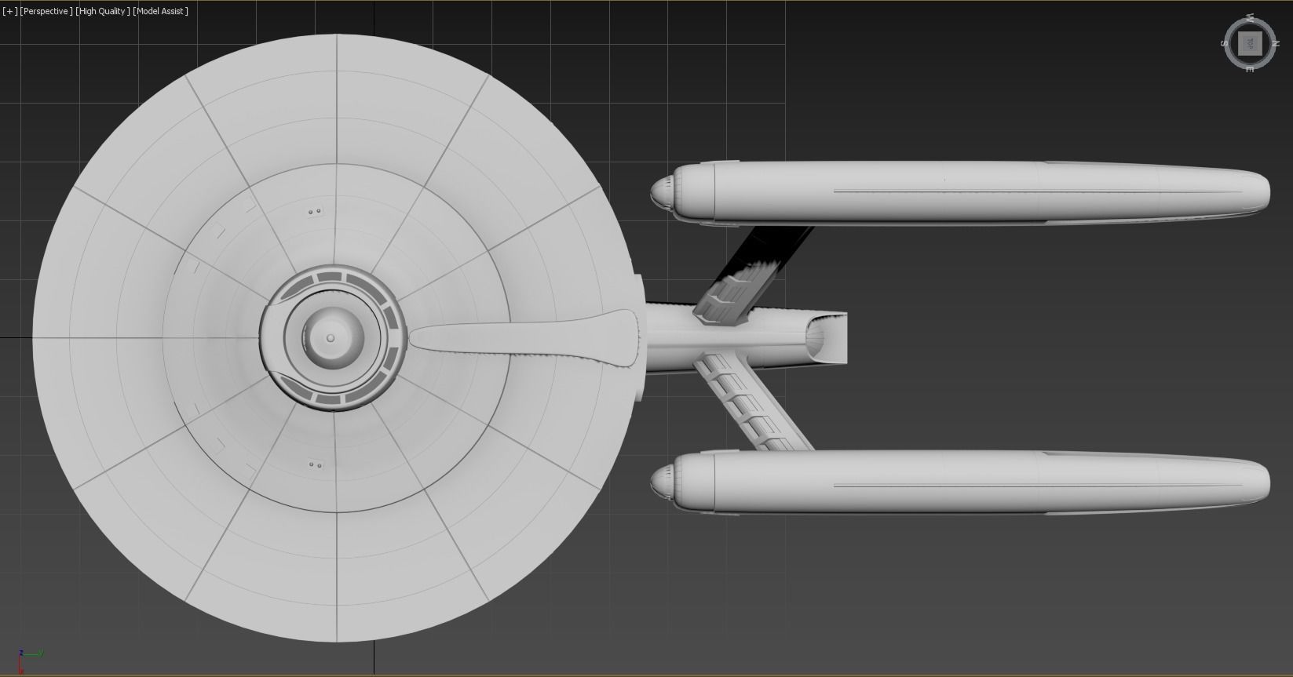Viewport: 1293px width, 677px height.
Task: Select the lower warp nacelle of the model
Action: coord(959,482)
